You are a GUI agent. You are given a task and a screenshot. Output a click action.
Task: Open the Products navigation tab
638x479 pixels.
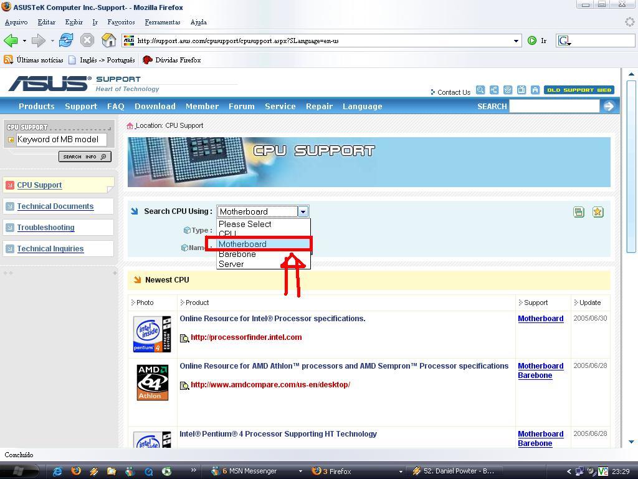[37, 106]
